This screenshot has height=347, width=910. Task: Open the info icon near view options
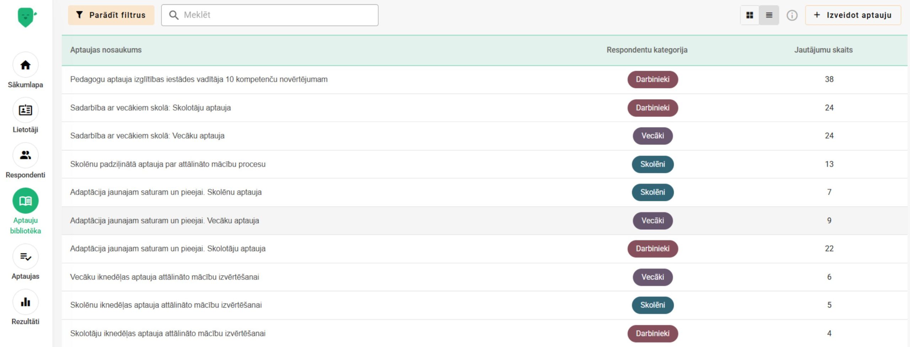(792, 15)
